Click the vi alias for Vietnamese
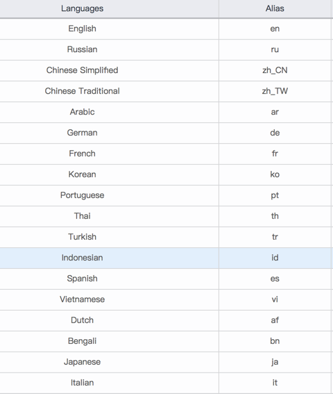Image resolution: width=333 pixels, height=394 pixels. 275,299
